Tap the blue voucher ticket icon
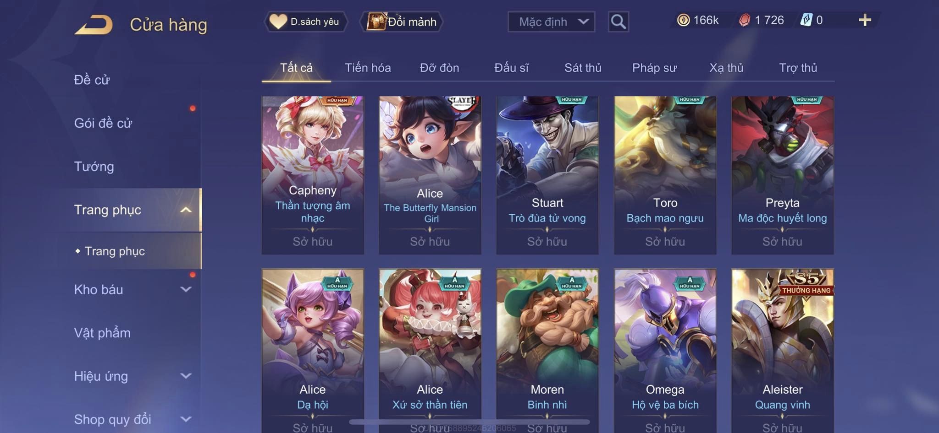The image size is (939, 433). tap(806, 20)
